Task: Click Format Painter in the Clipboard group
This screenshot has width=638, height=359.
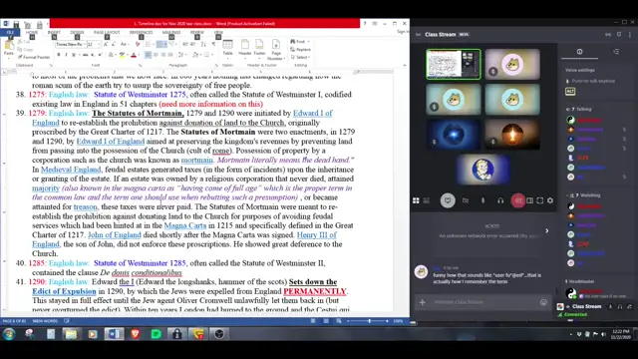Action: click(x=34, y=58)
